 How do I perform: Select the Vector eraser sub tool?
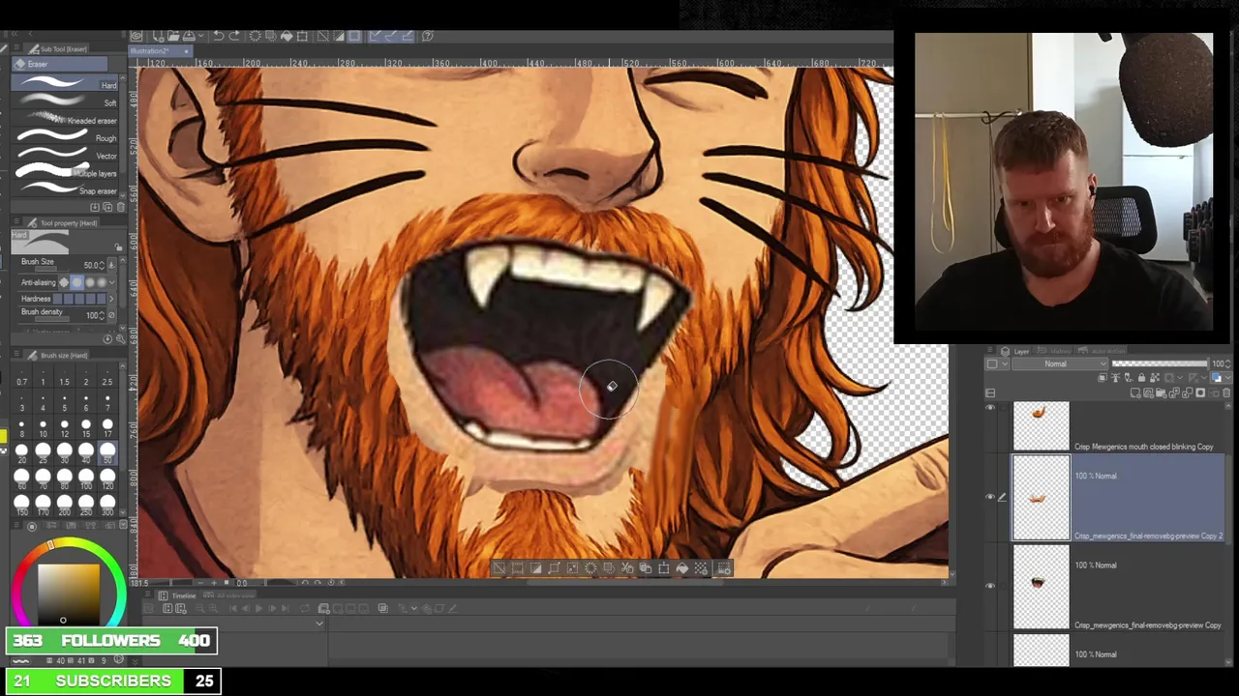click(64, 155)
